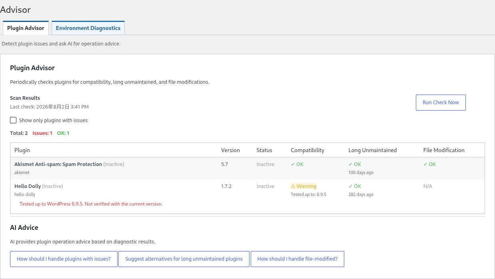This screenshot has width=495, height=279.
Task: Select the Akismet Anti-spam plugin name
Action: click(x=58, y=164)
